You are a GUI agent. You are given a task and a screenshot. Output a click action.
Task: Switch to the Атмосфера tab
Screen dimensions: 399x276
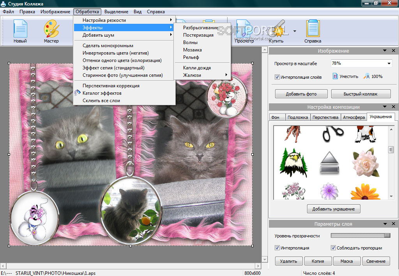(x=354, y=117)
